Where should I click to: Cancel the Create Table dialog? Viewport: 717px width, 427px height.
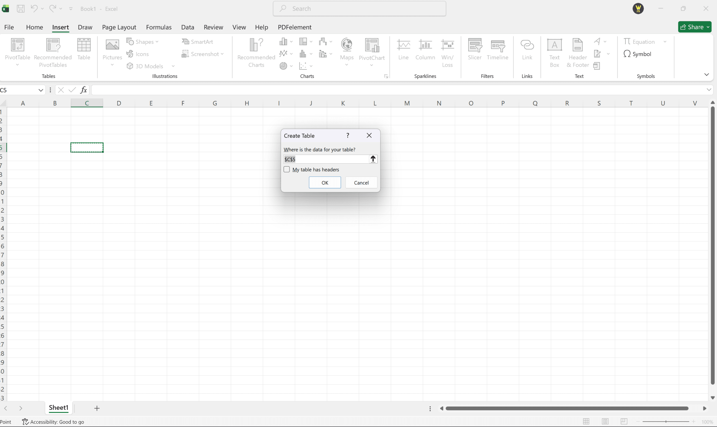(x=361, y=183)
